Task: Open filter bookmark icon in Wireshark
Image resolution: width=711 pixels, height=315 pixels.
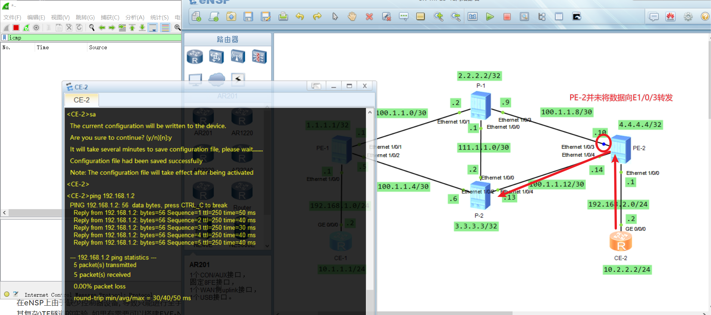Action: coord(4,38)
